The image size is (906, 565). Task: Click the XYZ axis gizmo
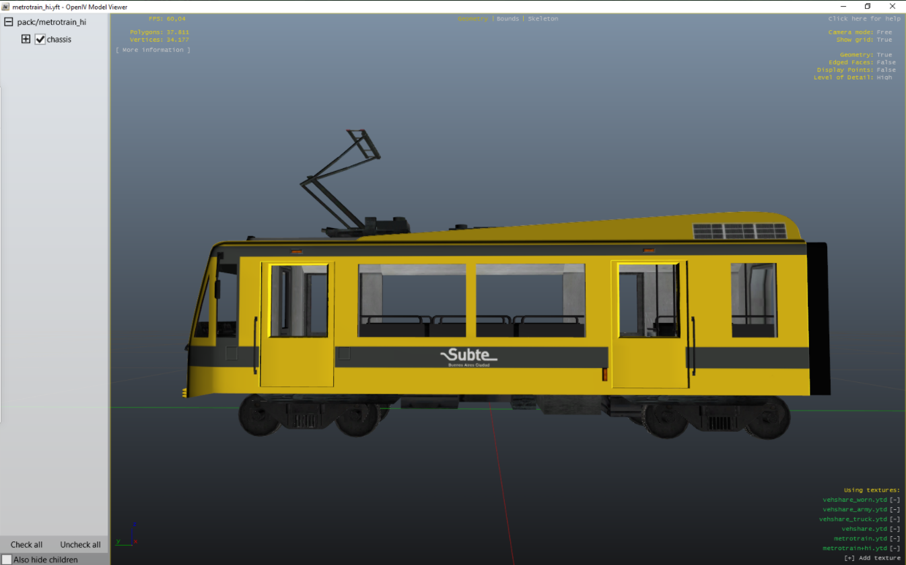click(128, 535)
